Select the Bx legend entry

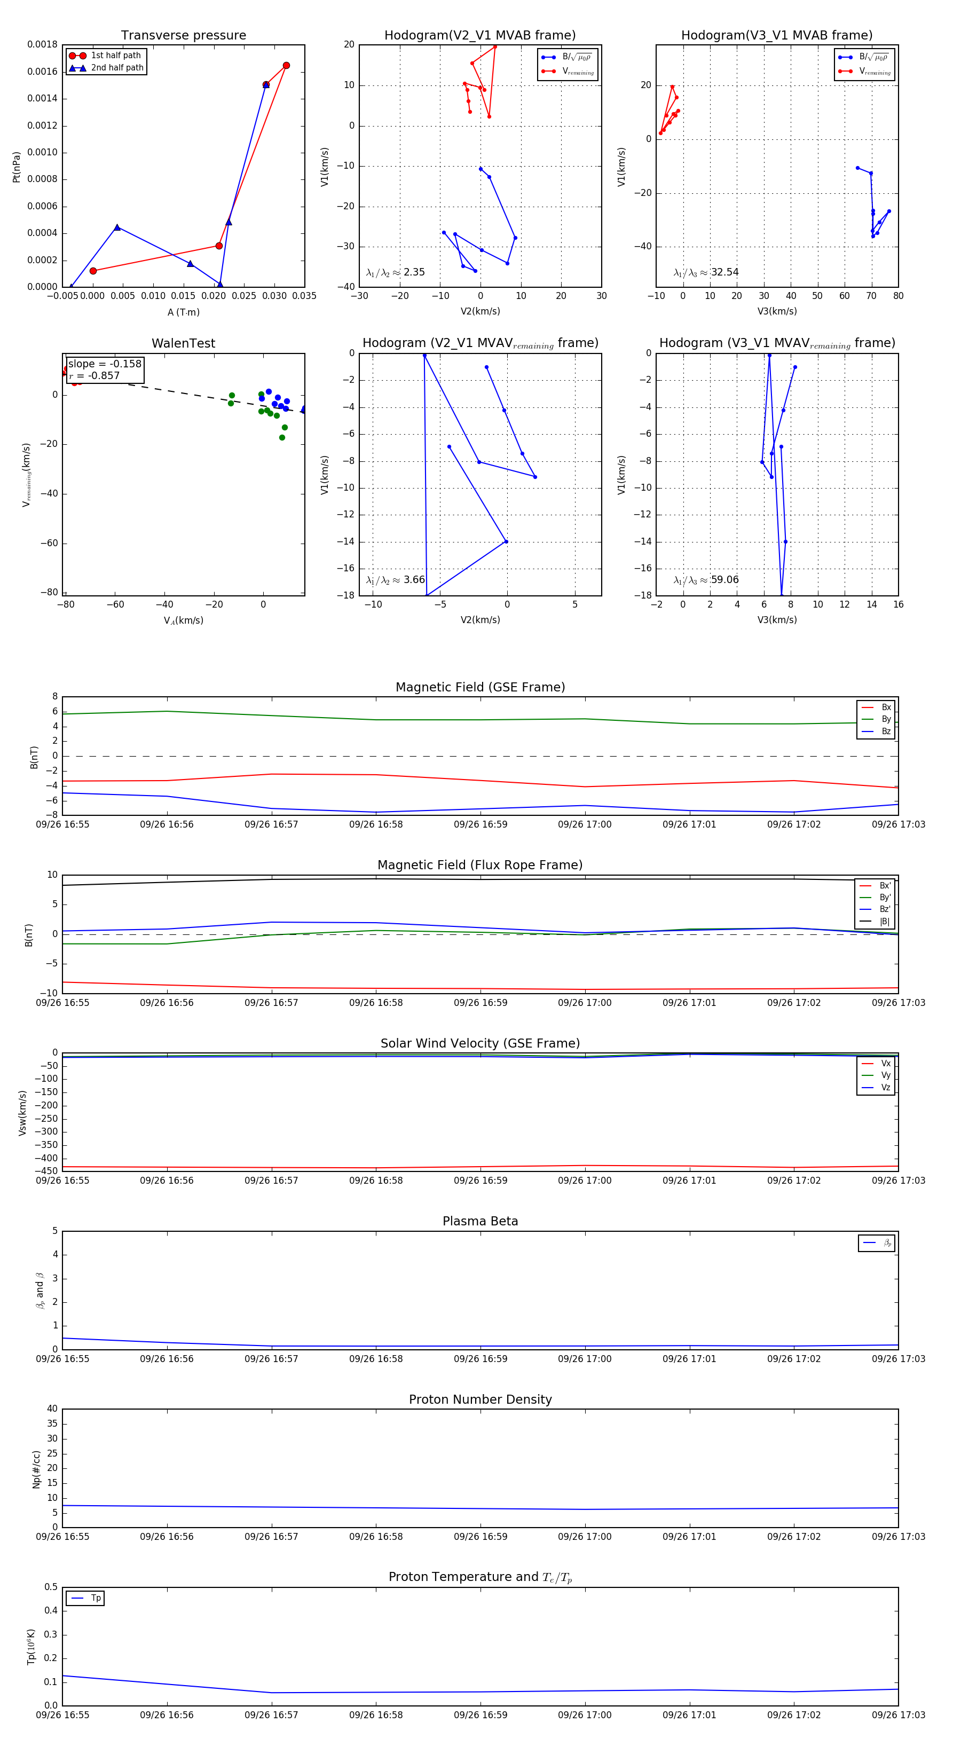pos(876,707)
